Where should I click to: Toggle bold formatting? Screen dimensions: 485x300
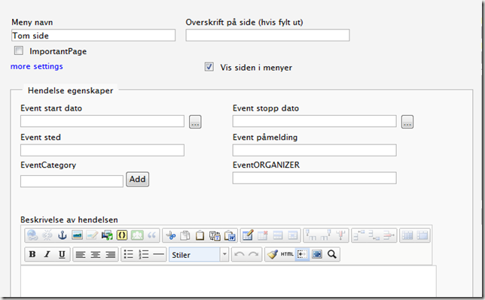pos(32,254)
